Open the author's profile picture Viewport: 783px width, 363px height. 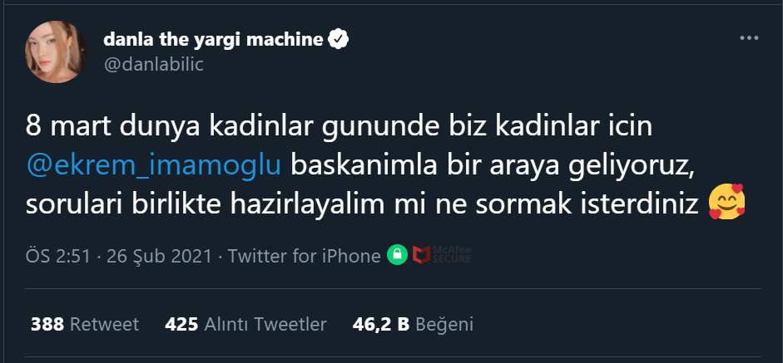point(57,51)
